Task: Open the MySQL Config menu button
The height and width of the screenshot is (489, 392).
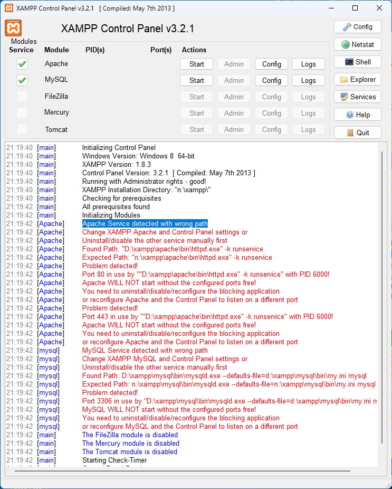Action: point(271,80)
